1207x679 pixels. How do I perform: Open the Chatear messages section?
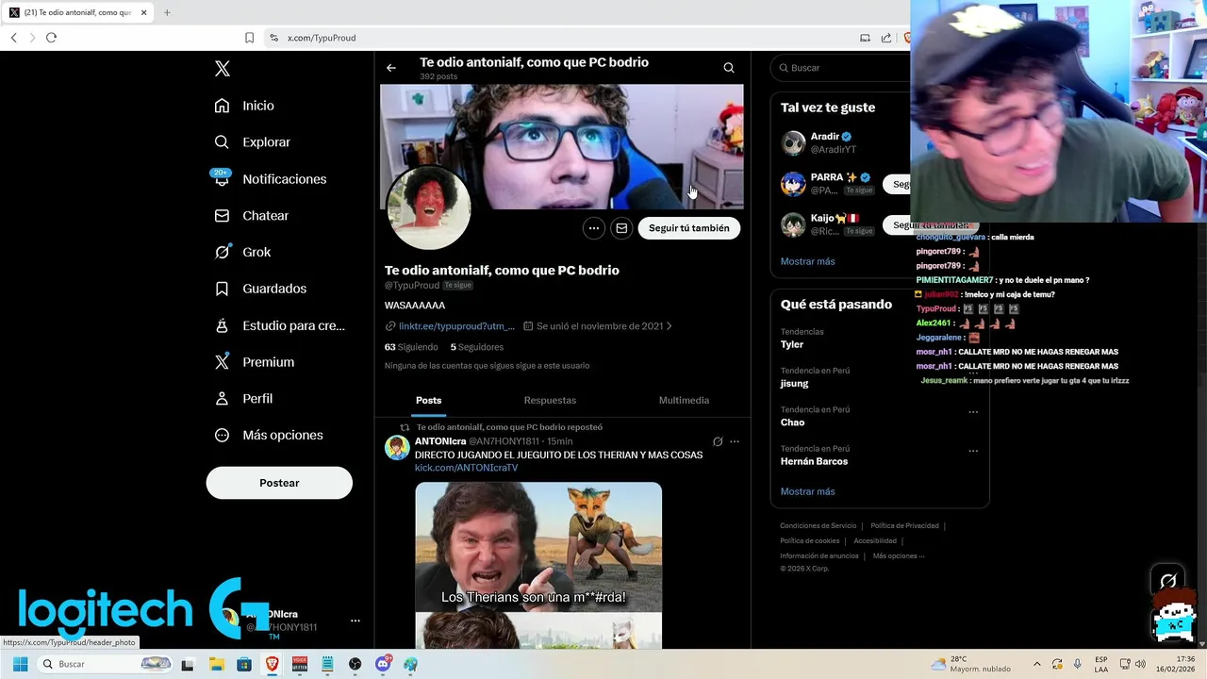click(x=252, y=216)
